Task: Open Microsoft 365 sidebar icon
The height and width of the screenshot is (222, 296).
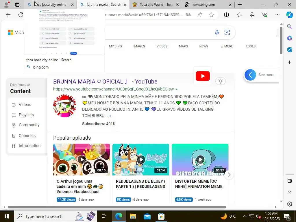Action: click(x=289, y=38)
